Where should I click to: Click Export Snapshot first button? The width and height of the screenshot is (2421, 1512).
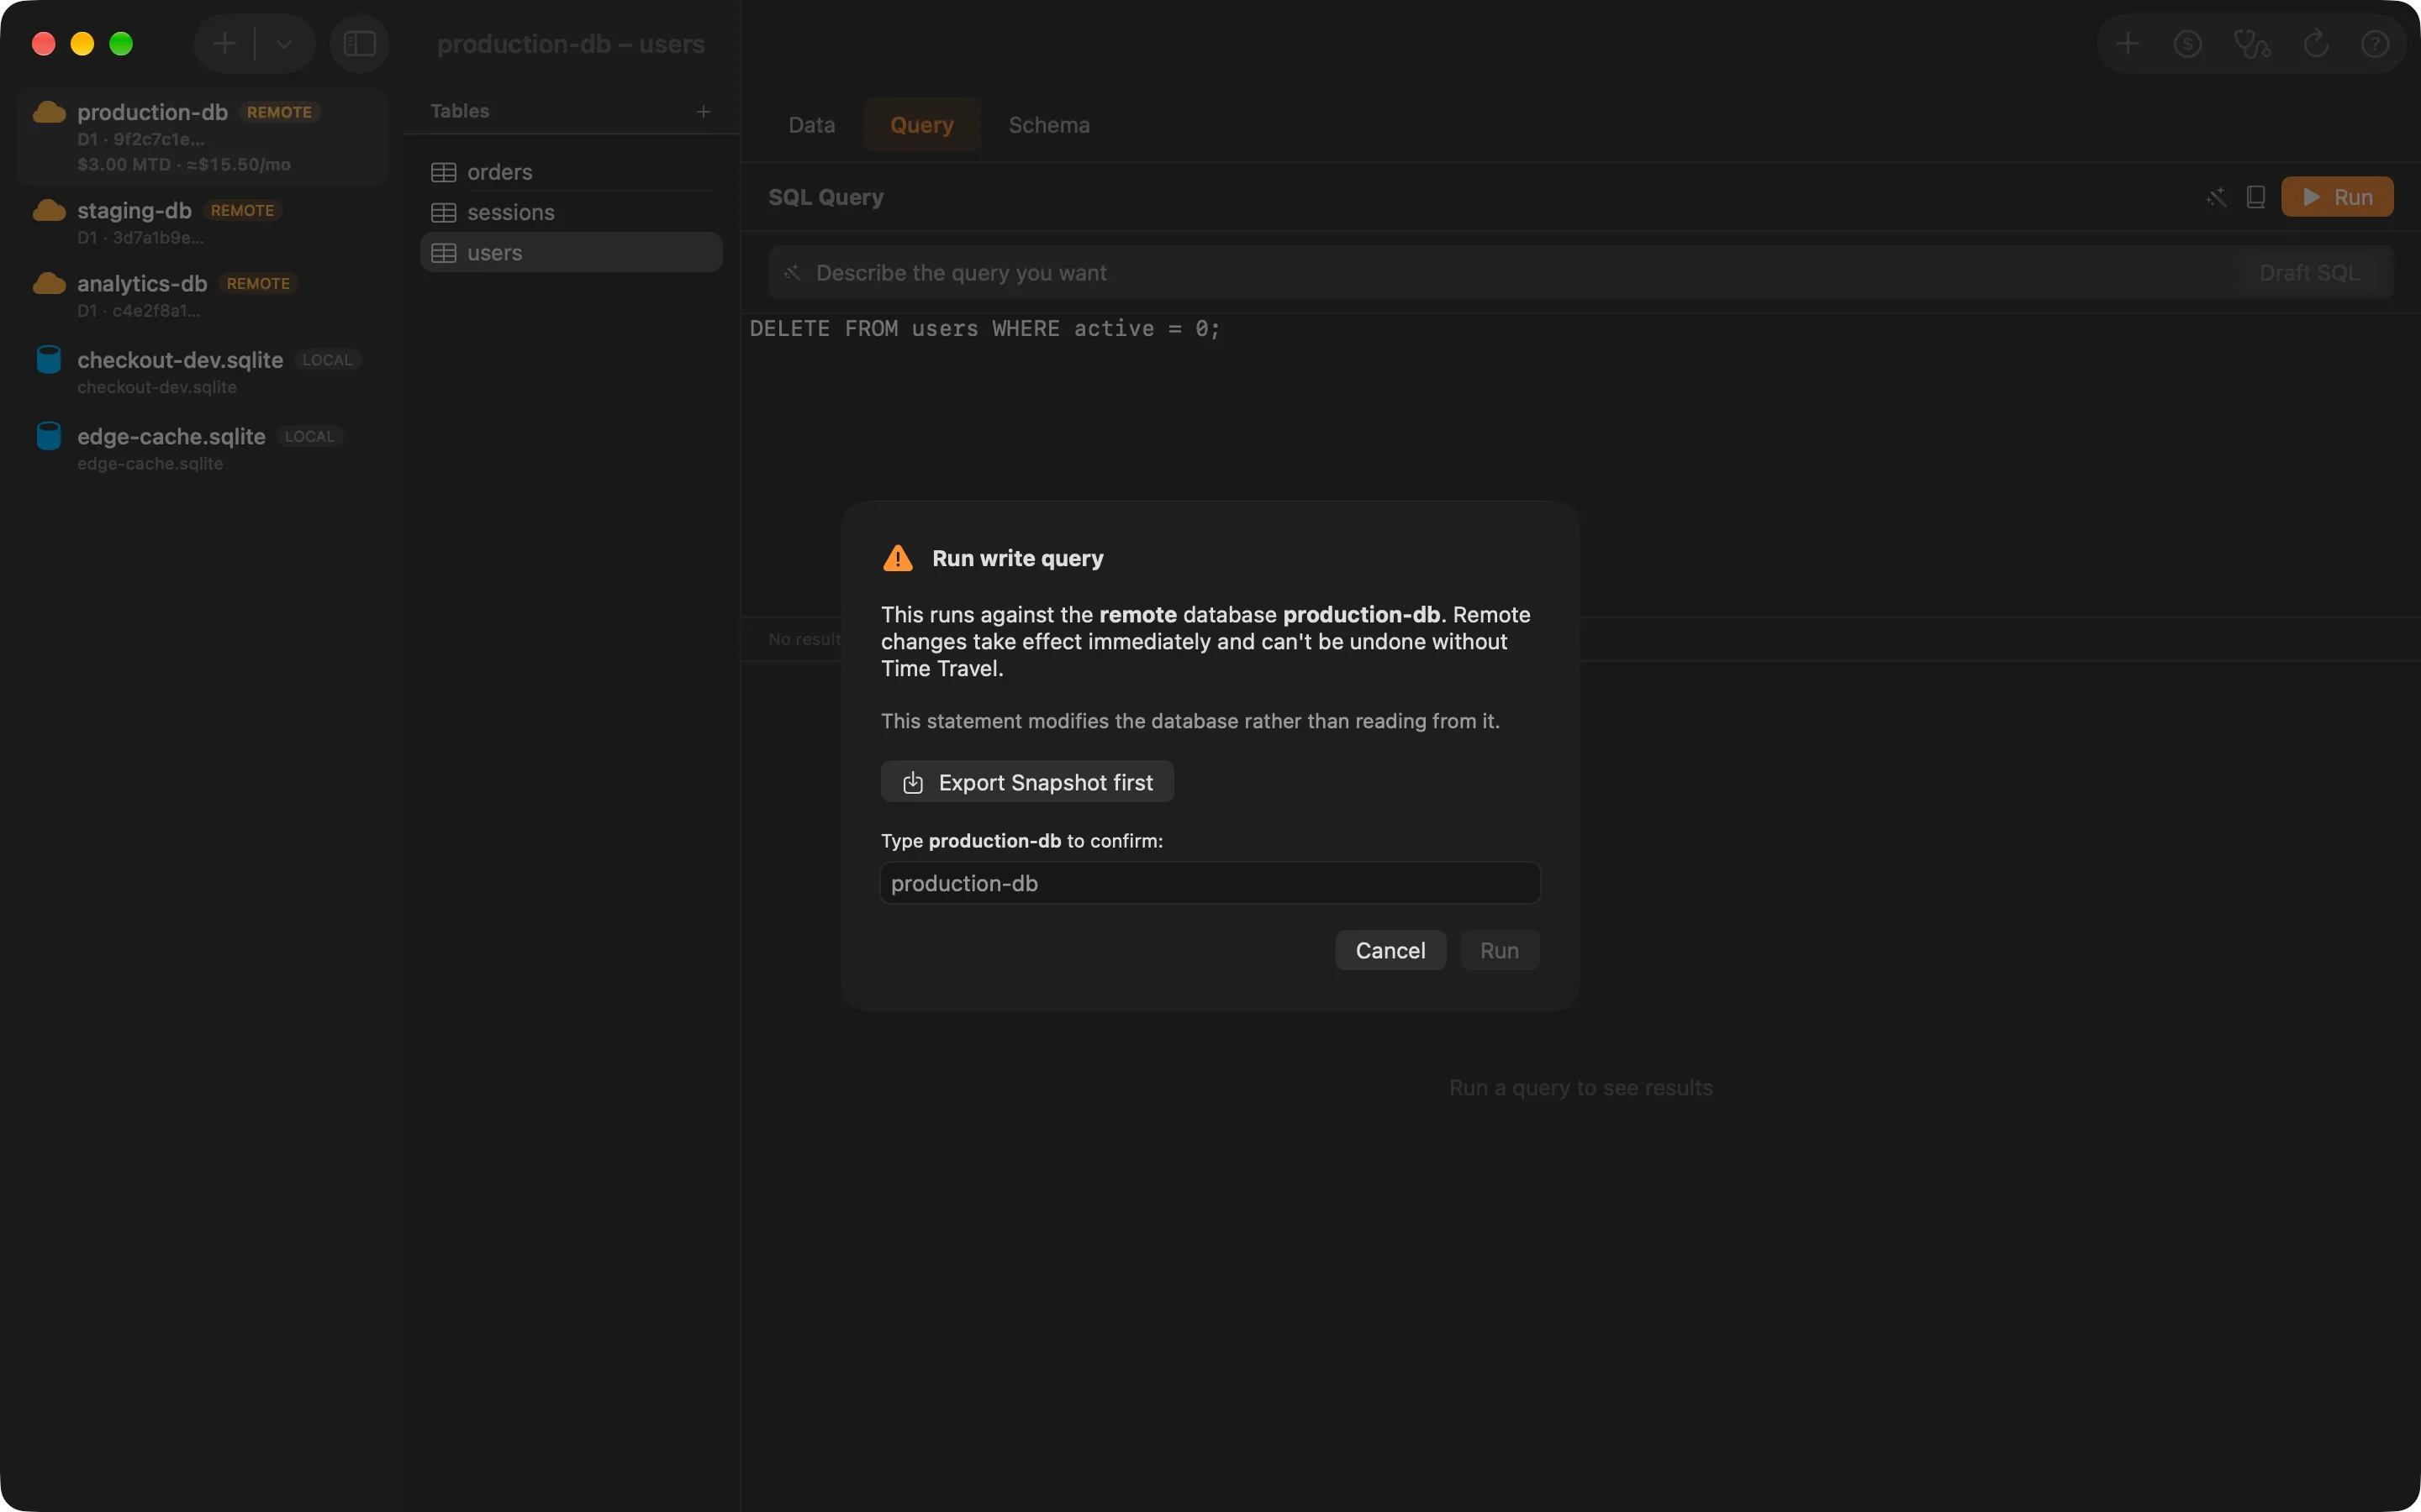pos(1027,782)
